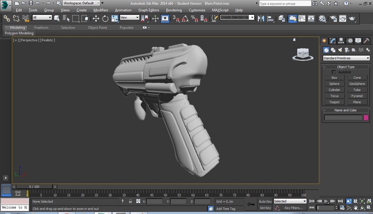Screen dimensions: 373x214
Task: Open the Cameras category in the Create panel
Action: click(x=347, y=50)
